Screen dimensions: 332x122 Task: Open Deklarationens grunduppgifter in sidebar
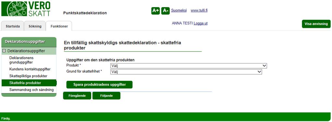(x=22, y=60)
